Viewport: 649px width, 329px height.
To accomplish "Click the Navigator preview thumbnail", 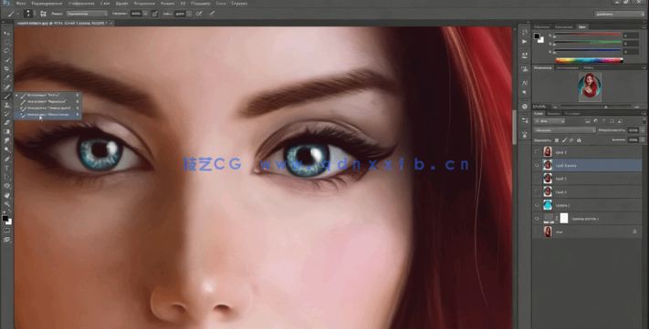I will [590, 87].
